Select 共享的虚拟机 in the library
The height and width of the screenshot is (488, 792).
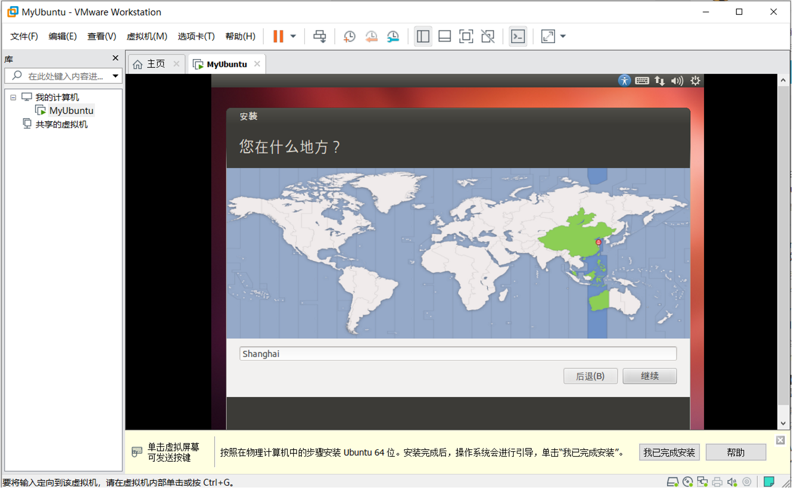(61, 124)
